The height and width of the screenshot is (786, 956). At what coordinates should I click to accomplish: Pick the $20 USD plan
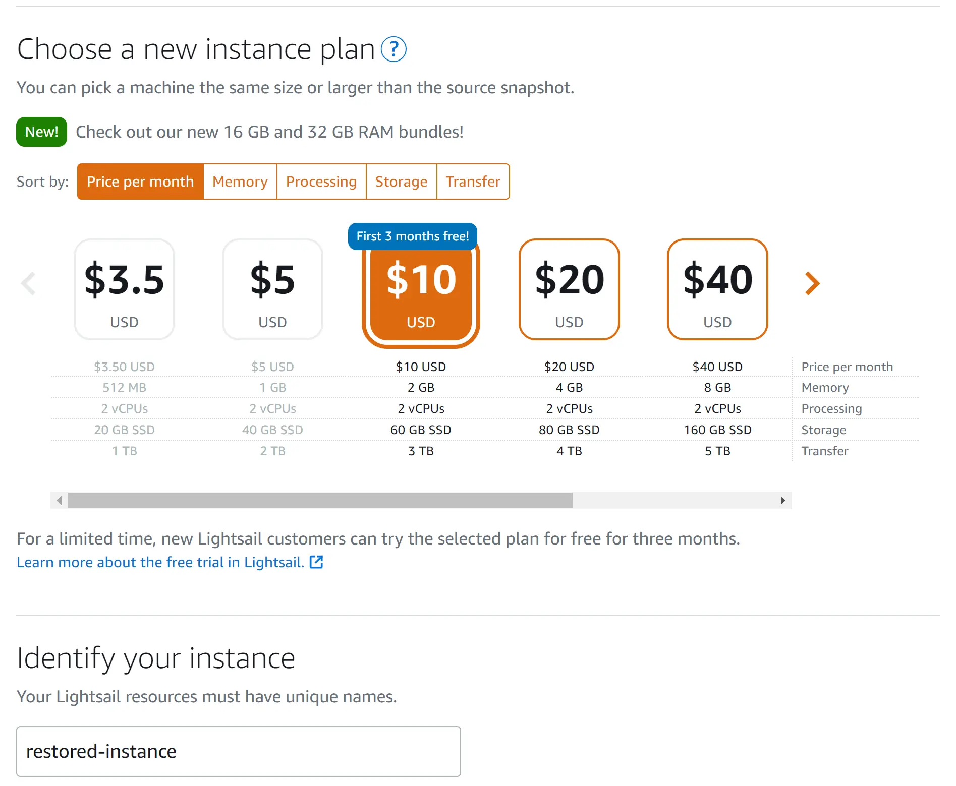(x=569, y=289)
